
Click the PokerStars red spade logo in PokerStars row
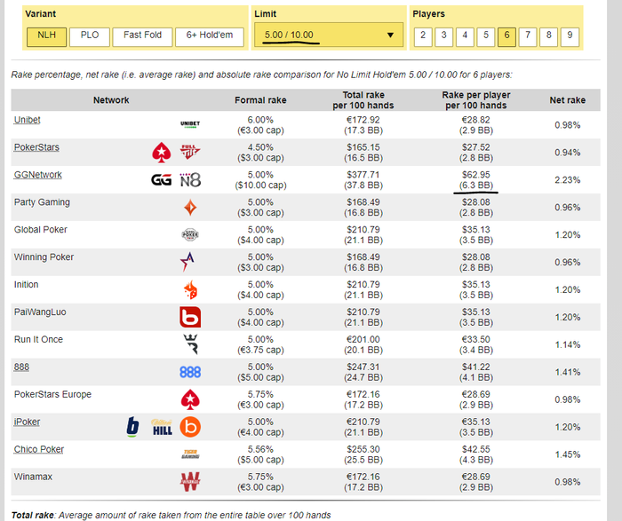162,152
